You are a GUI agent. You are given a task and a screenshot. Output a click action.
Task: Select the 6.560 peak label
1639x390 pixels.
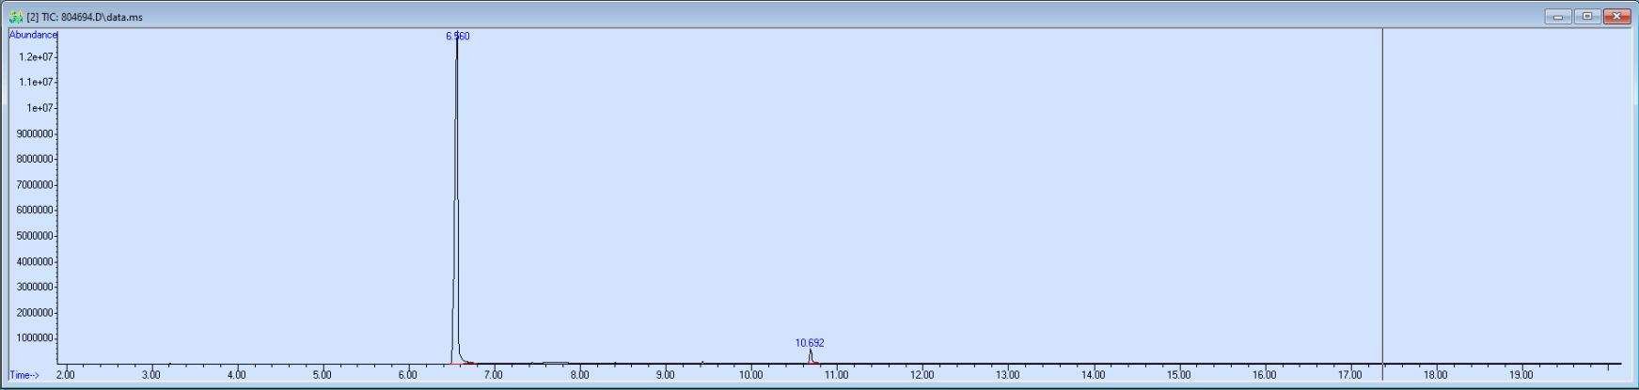(x=458, y=37)
